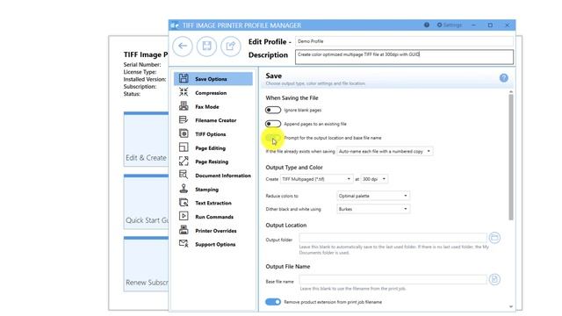
Task: Click the scrollbar up arrow
Action: pos(511,92)
